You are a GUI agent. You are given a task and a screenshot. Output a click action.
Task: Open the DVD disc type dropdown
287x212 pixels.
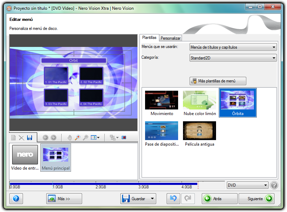coord(247,185)
